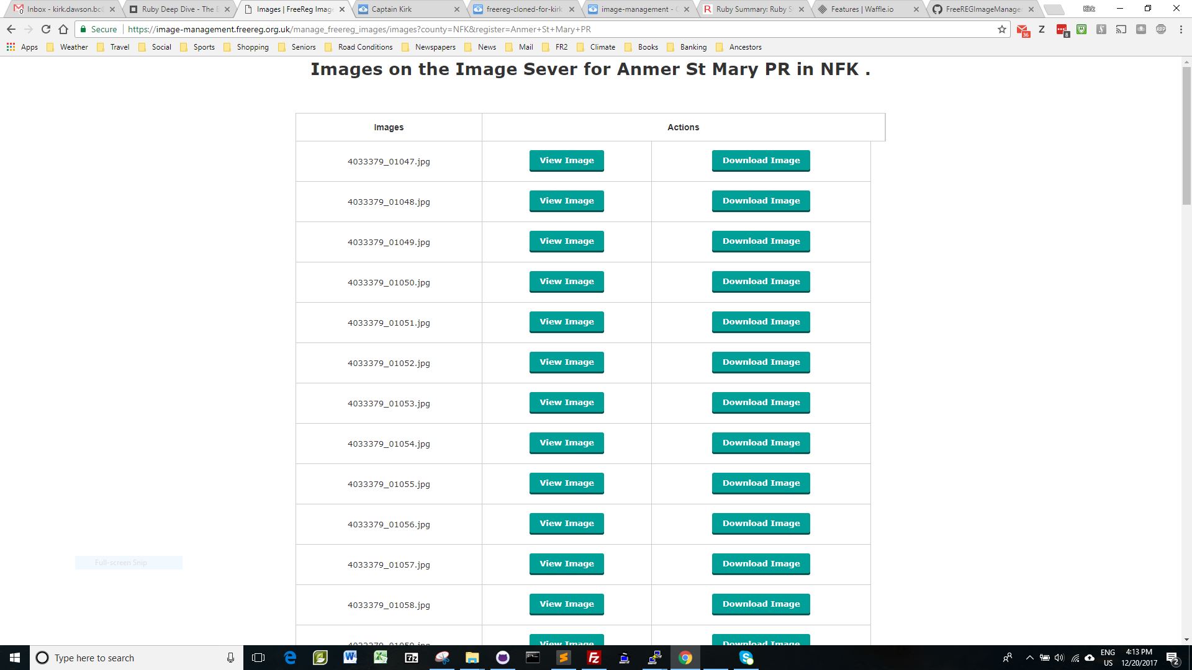Click the Ruby Deep Dive browser tab
The width and height of the screenshot is (1192, 670).
click(x=171, y=9)
